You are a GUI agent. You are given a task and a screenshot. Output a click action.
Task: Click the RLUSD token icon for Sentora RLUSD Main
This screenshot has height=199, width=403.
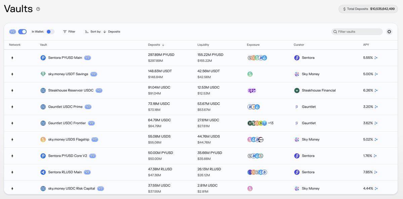tap(43, 172)
